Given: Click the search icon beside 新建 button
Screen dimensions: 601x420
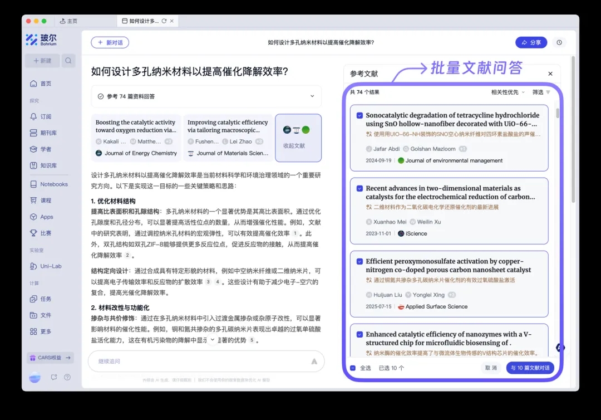Looking at the screenshot, I should (68, 61).
